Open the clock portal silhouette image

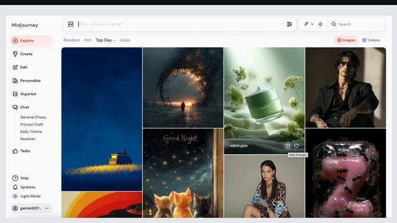point(183,87)
